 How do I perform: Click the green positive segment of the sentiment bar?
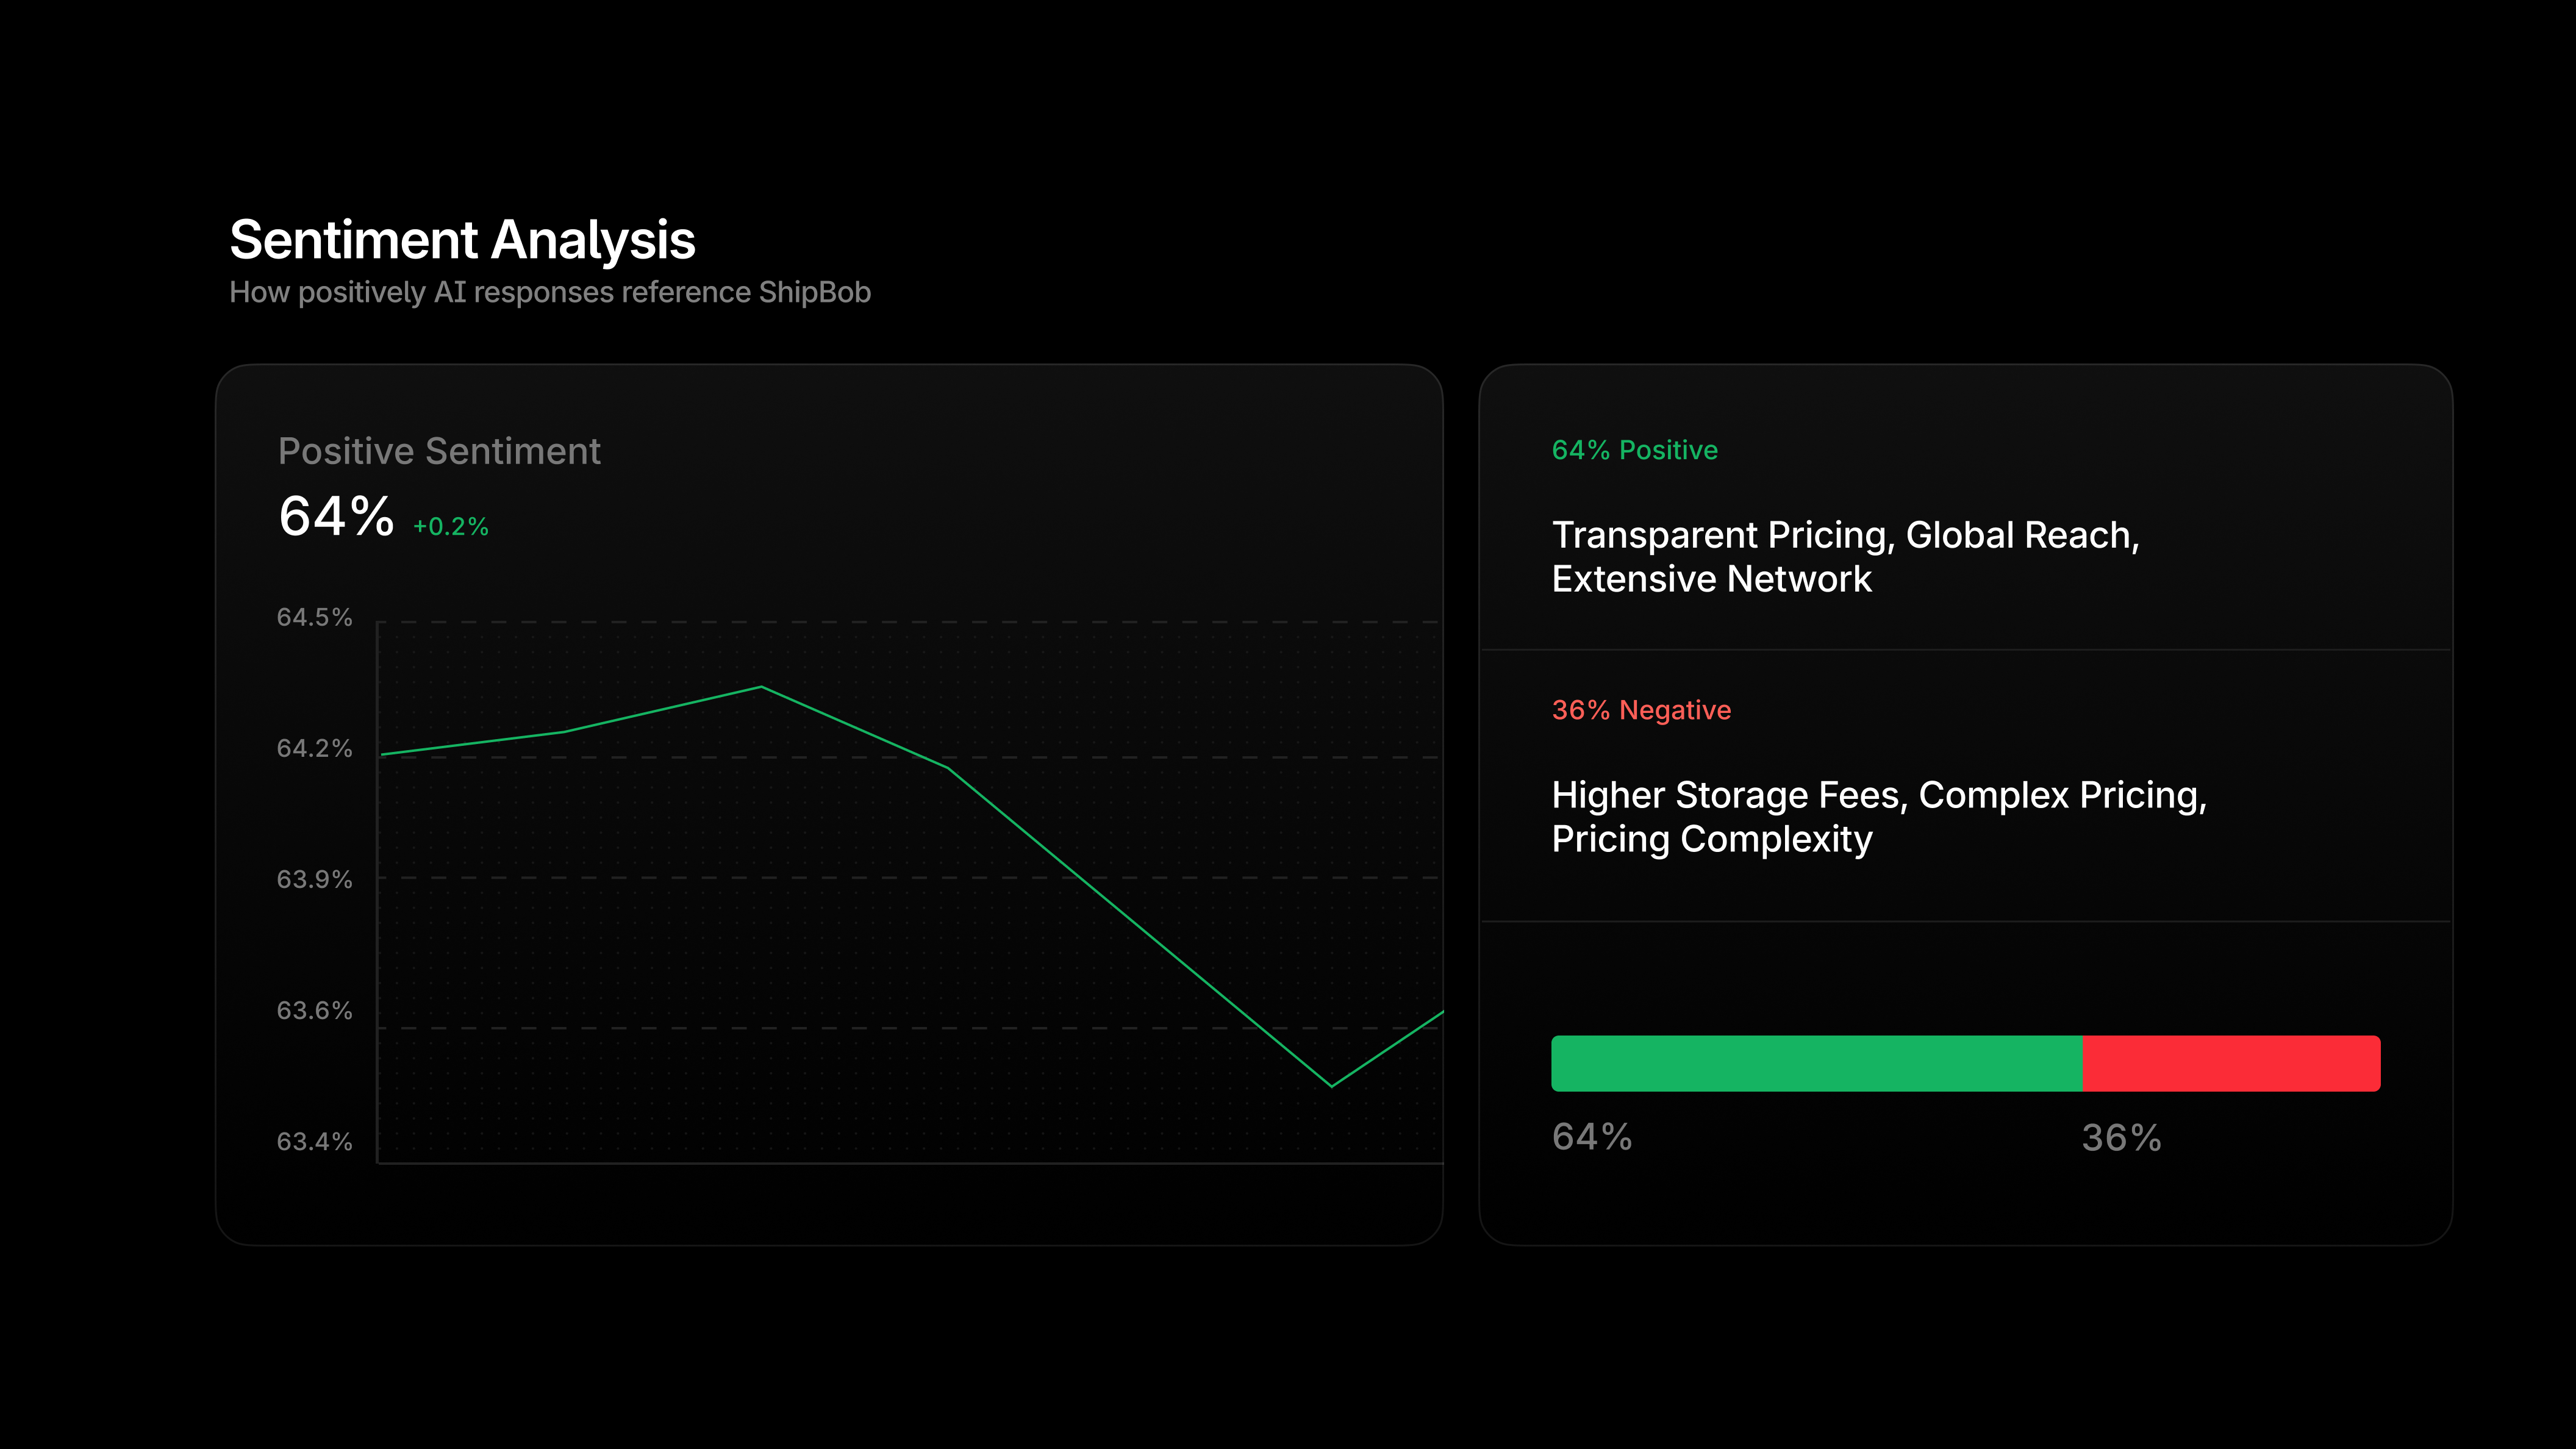(x=1816, y=1063)
